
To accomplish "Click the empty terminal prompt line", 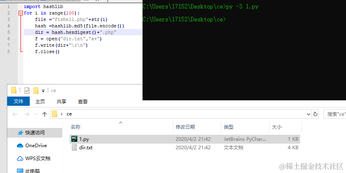I will pyautogui.click(x=184, y=19).
